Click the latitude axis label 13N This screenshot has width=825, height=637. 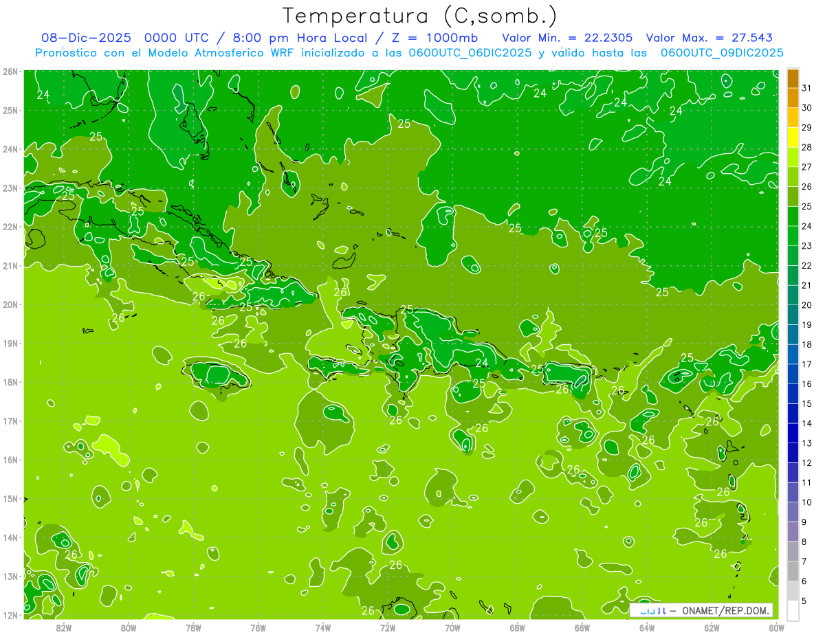[10, 576]
